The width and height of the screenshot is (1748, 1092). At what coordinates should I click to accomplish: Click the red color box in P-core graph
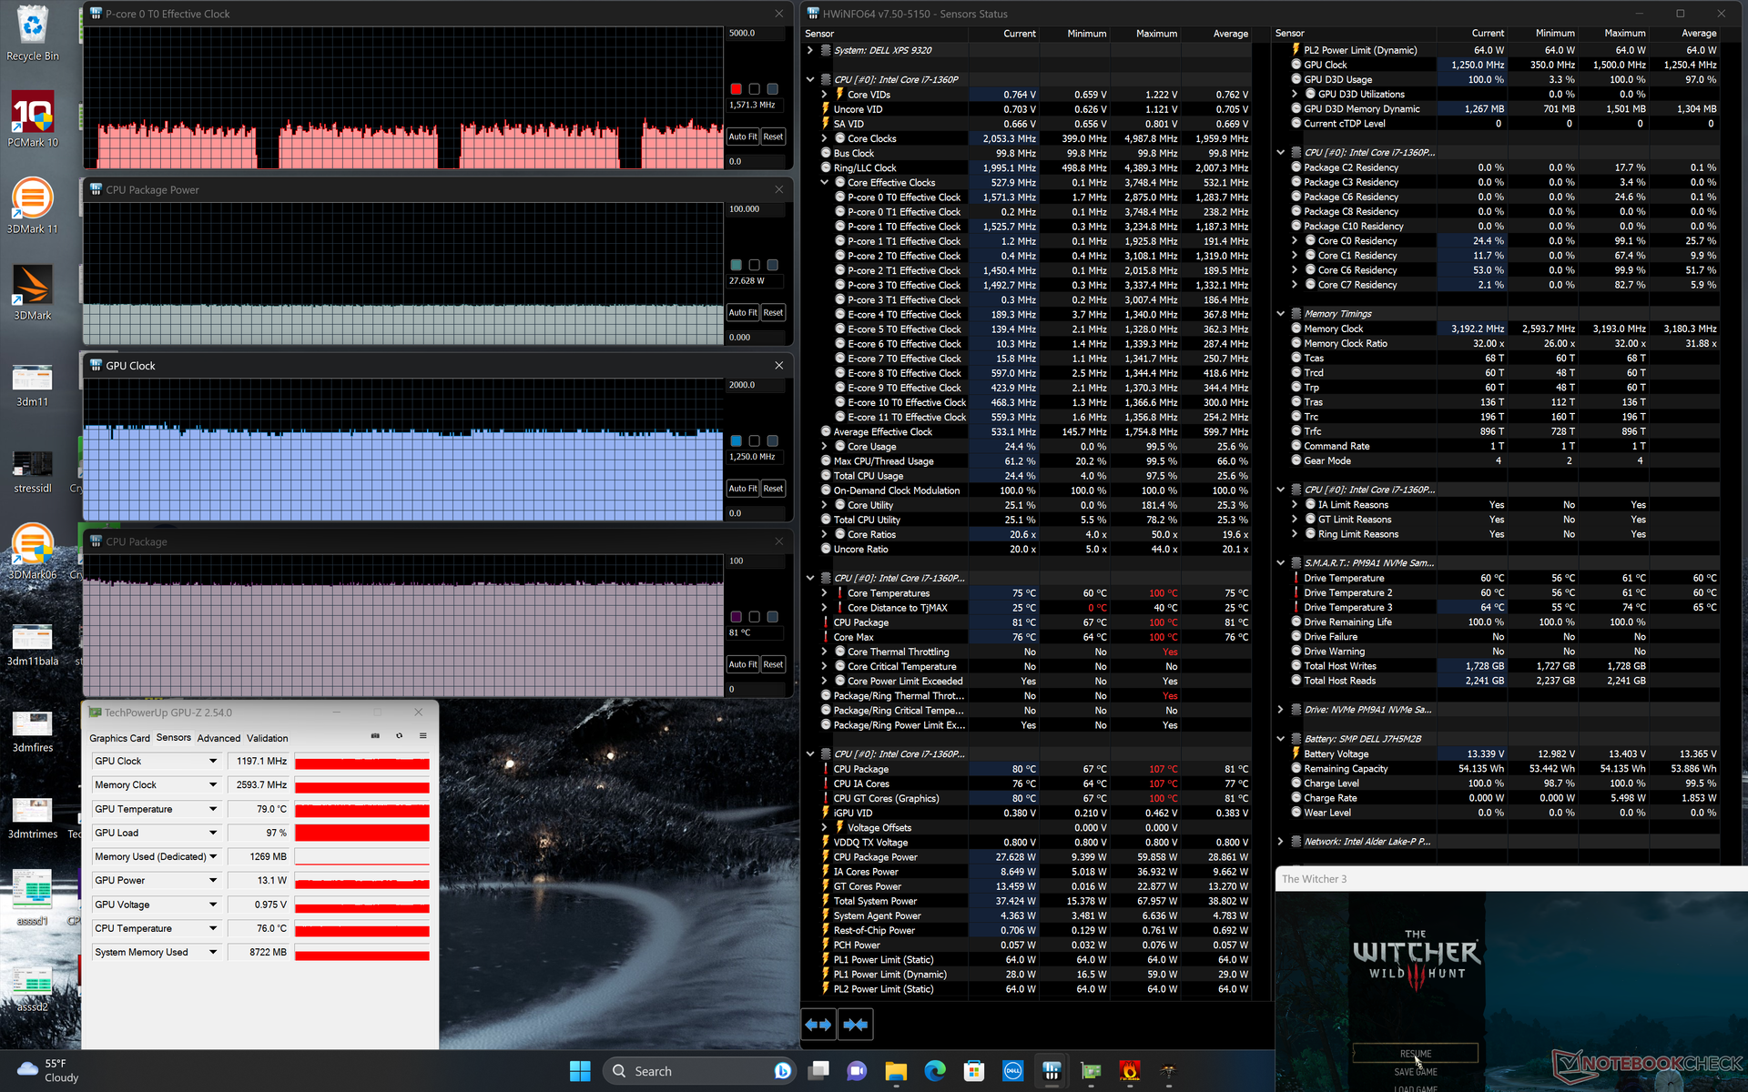point(736,89)
